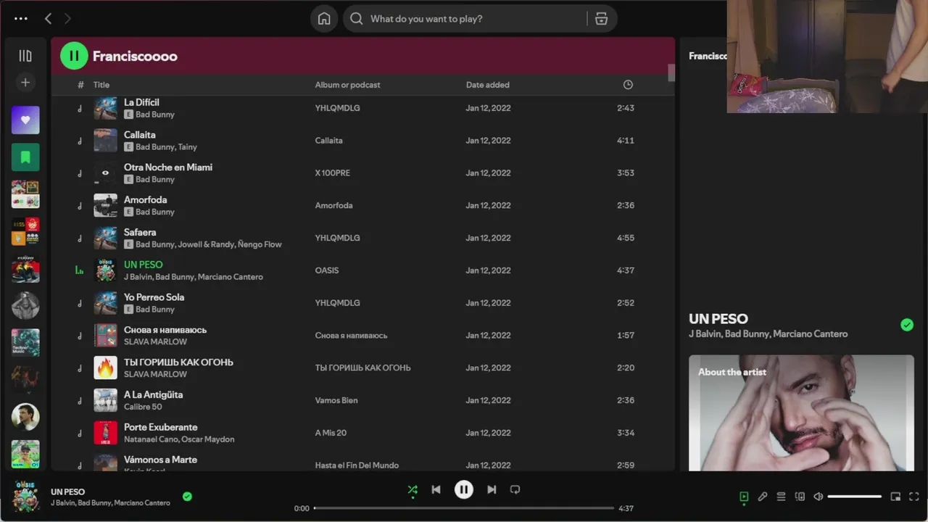
Task: Open the Techno Music sidebar playlist
Action: pyautogui.click(x=25, y=342)
